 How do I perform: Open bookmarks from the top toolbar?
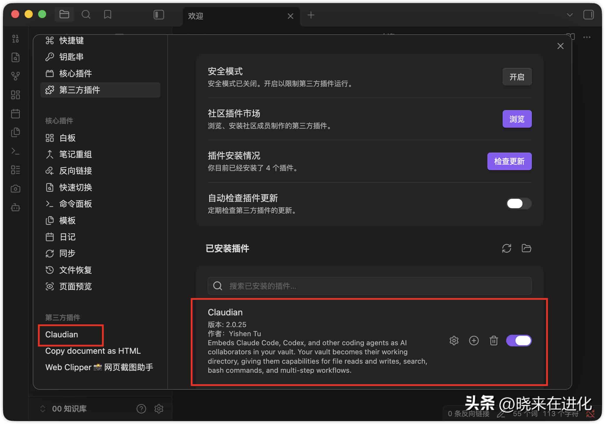coord(108,14)
